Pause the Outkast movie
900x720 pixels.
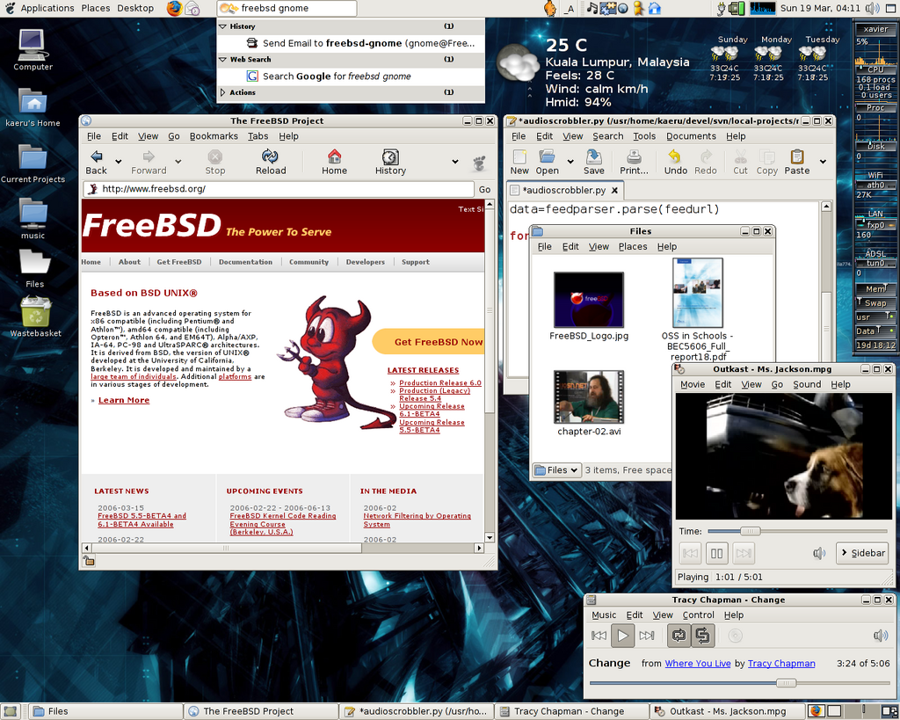tap(717, 554)
